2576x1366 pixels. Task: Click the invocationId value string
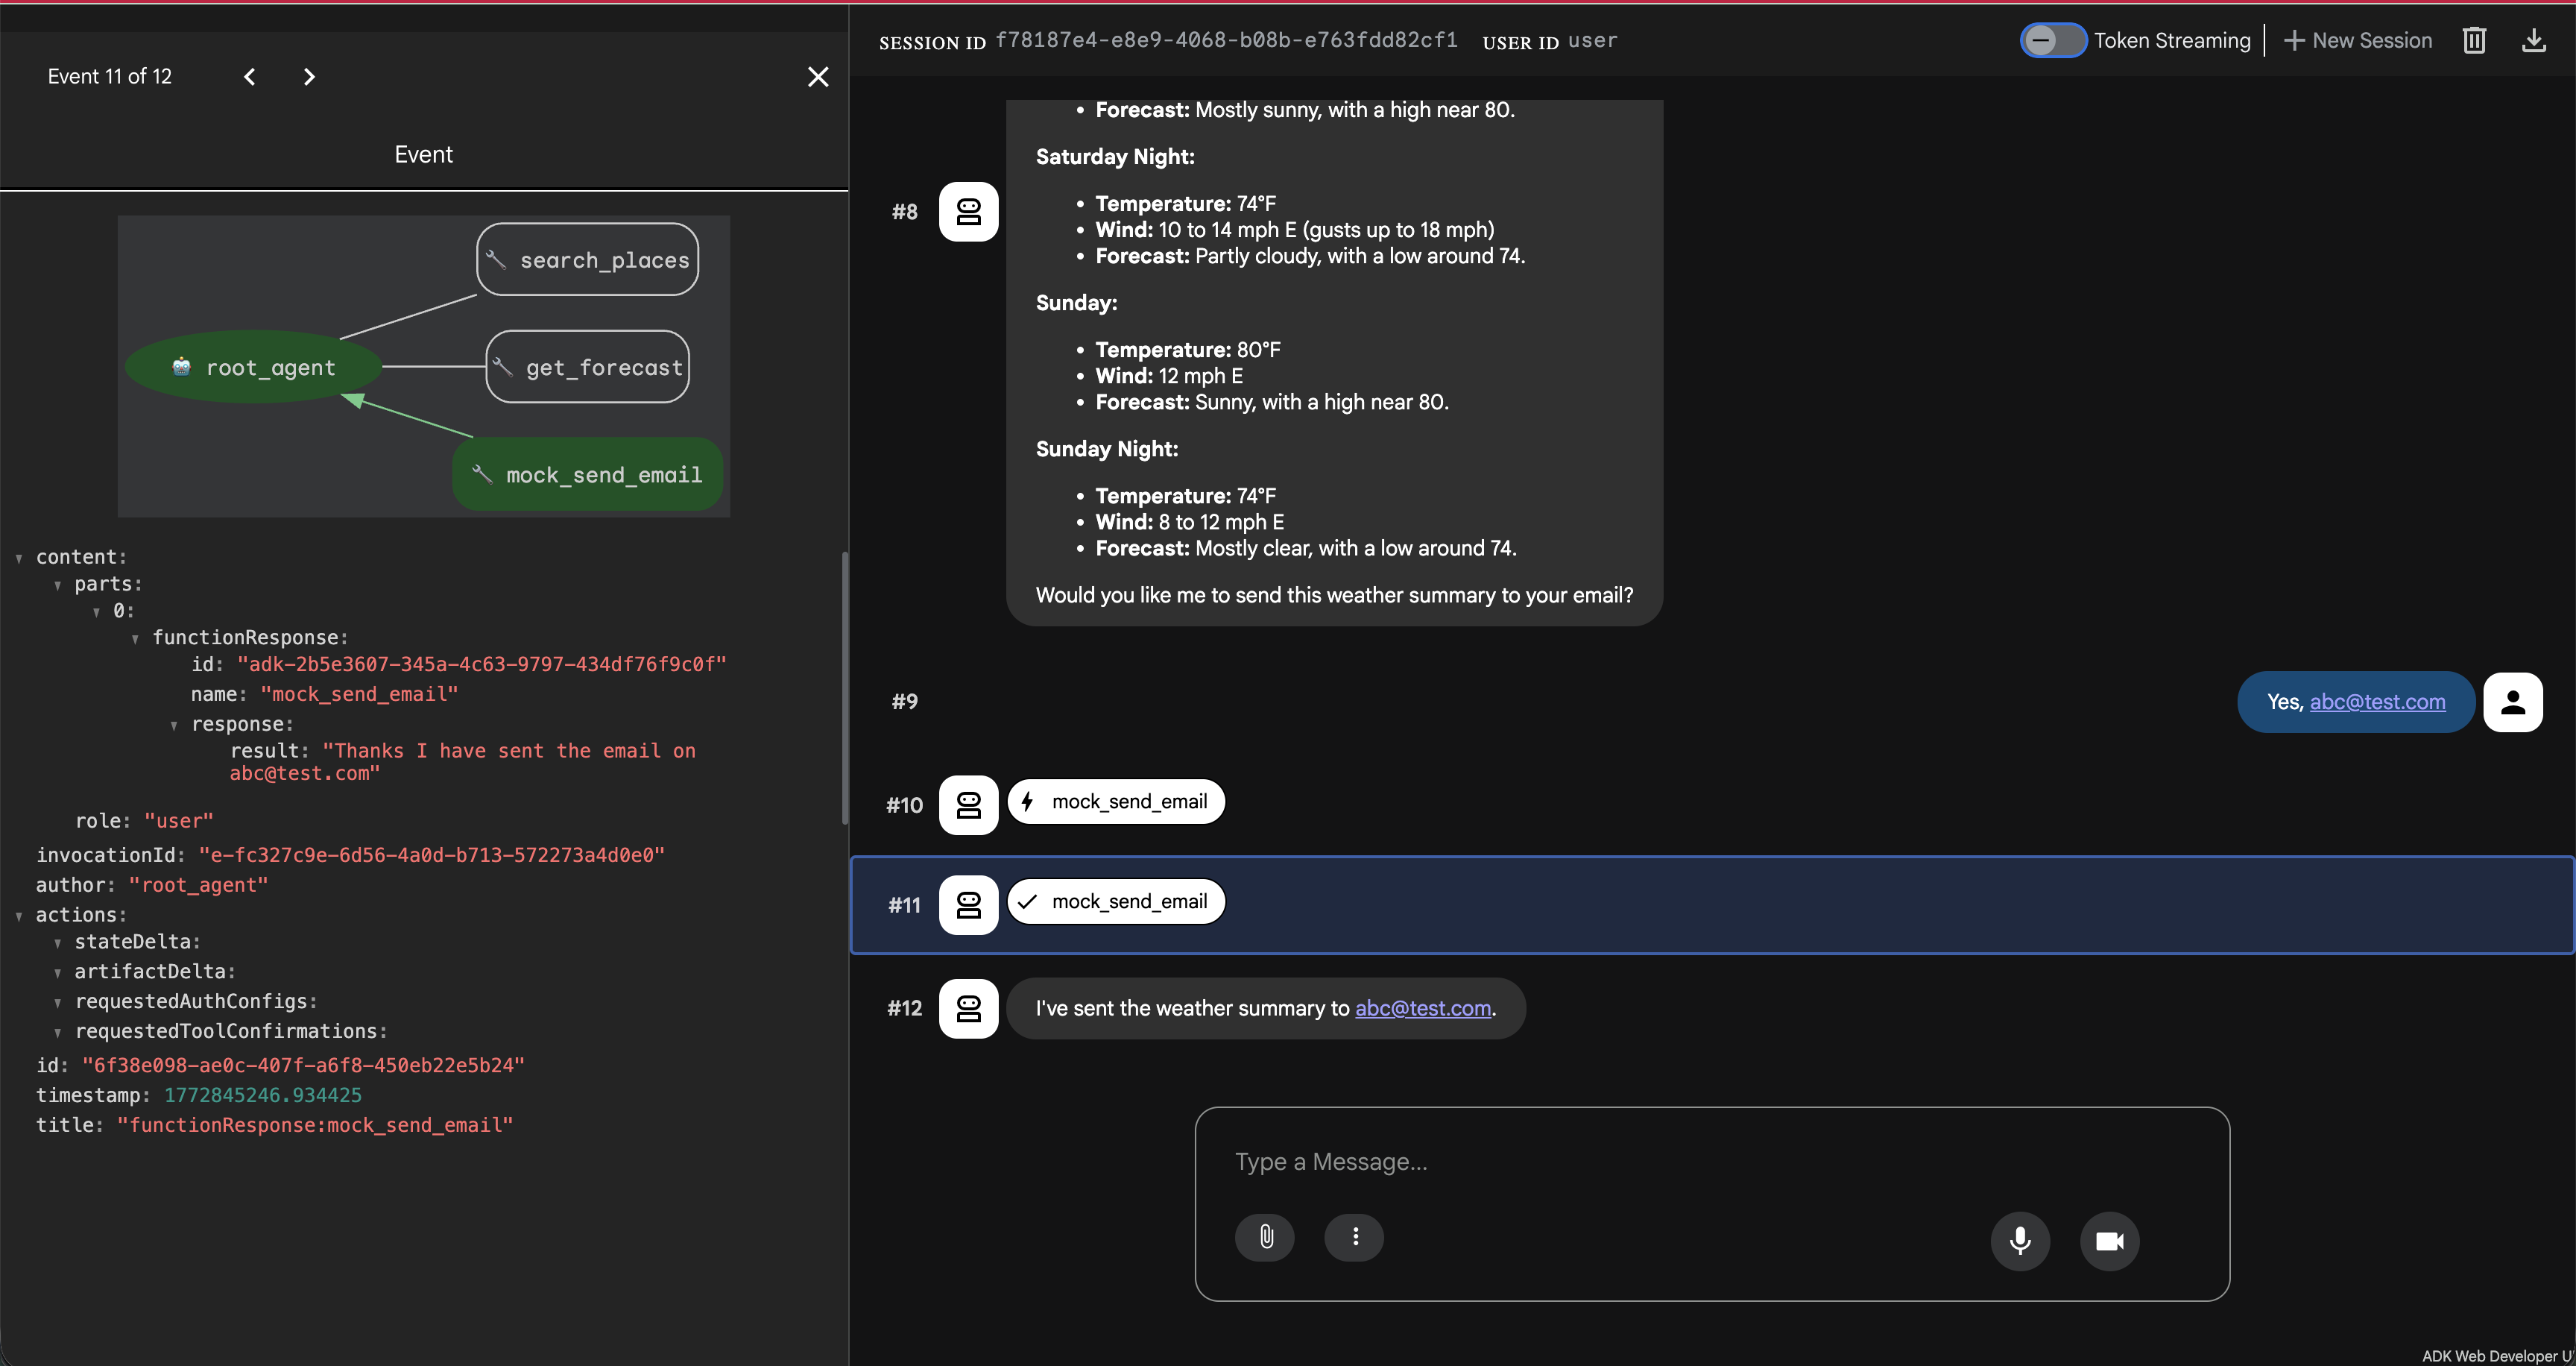(x=432, y=855)
